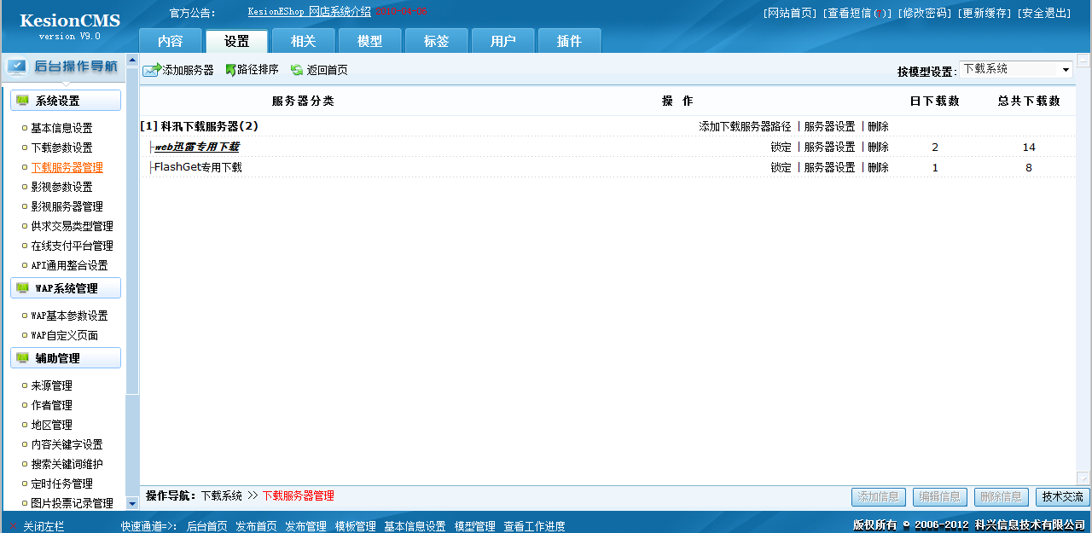Switch to the 内容 tab
The image size is (1092, 533).
(x=171, y=41)
